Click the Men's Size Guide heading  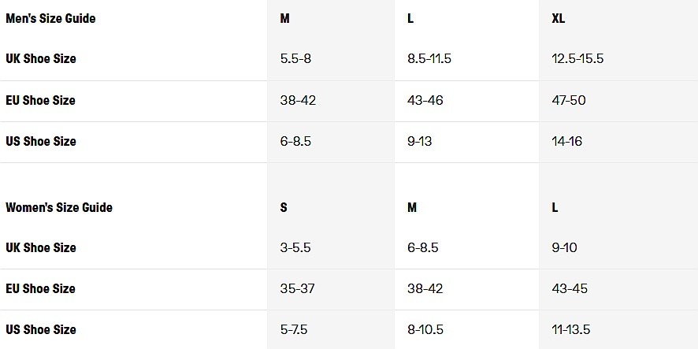[50, 18]
